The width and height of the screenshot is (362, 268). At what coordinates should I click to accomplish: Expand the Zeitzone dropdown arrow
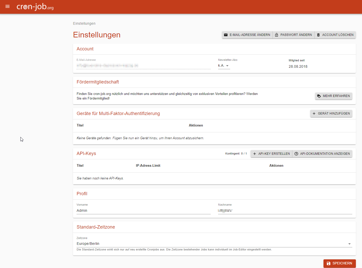click(x=349, y=244)
